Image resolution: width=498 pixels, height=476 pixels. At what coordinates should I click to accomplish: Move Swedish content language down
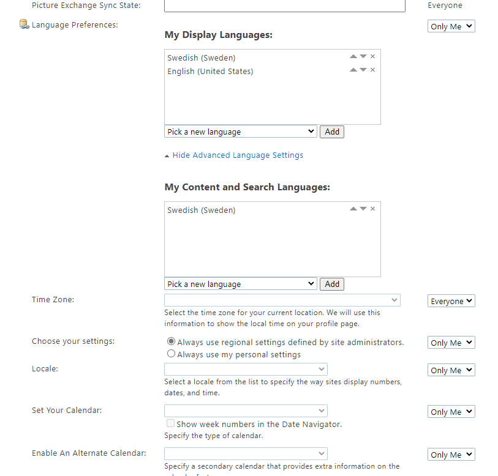[x=363, y=209]
